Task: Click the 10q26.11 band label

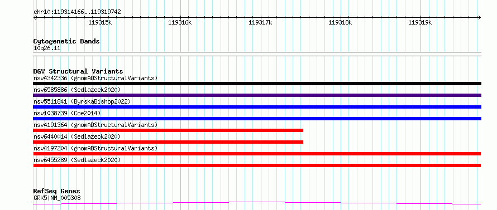Action: click(x=47, y=48)
